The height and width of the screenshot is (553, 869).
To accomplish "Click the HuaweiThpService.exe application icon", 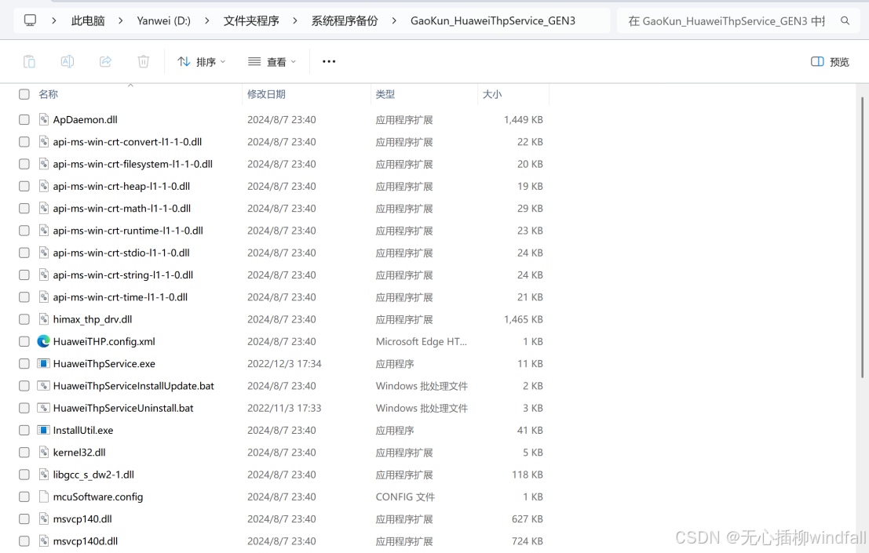I will tap(43, 364).
